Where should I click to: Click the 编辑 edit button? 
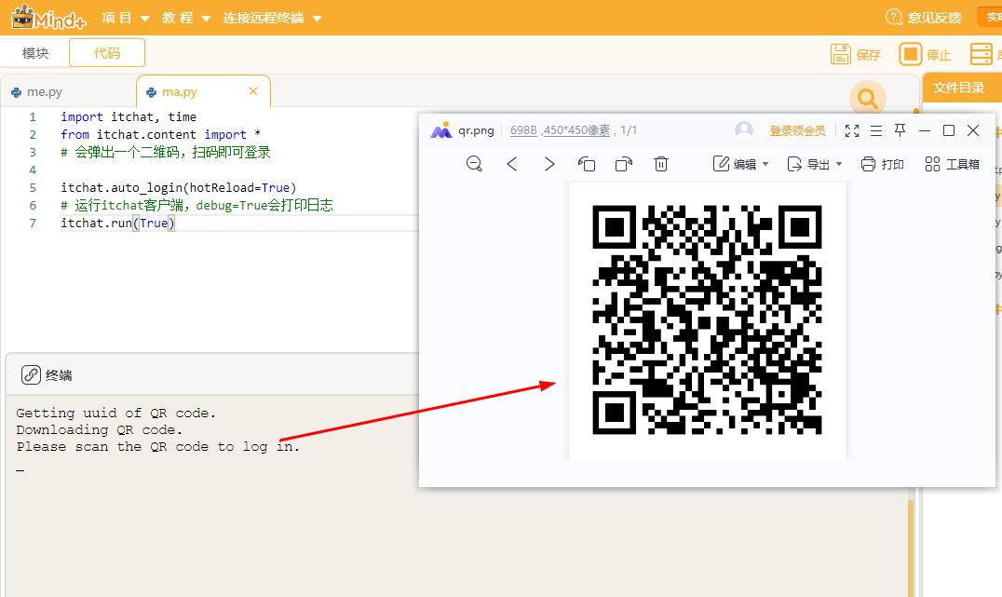click(734, 164)
